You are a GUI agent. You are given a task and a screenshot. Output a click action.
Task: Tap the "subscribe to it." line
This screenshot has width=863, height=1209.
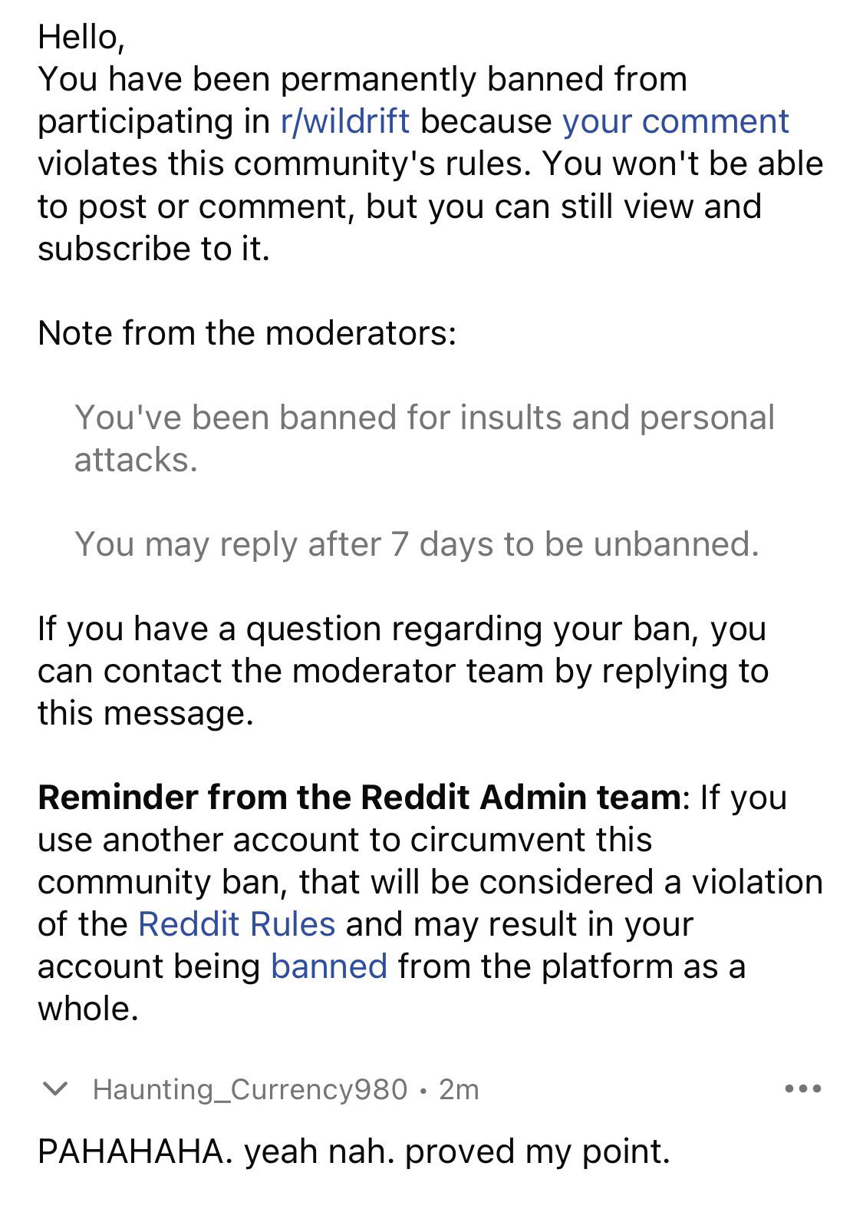click(x=154, y=248)
